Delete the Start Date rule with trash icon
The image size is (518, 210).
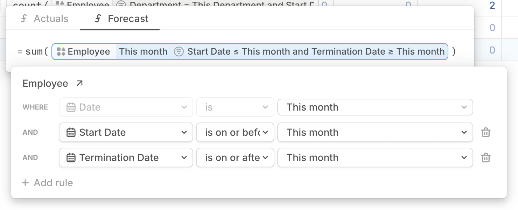click(485, 132)
